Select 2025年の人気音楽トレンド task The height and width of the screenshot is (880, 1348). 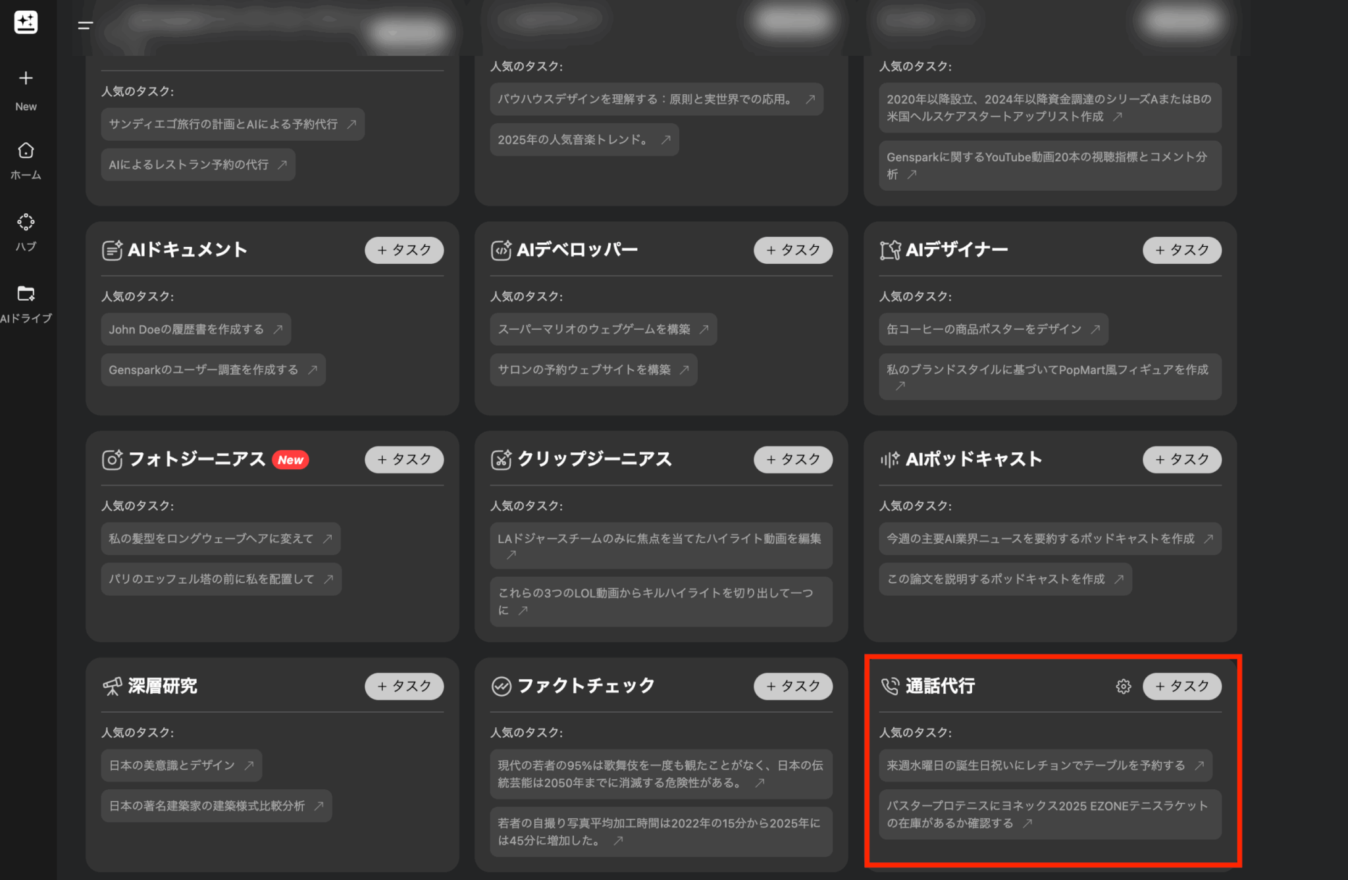(x=583, y=140)
